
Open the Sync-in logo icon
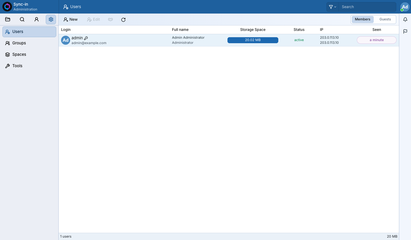tap(7, 7)
